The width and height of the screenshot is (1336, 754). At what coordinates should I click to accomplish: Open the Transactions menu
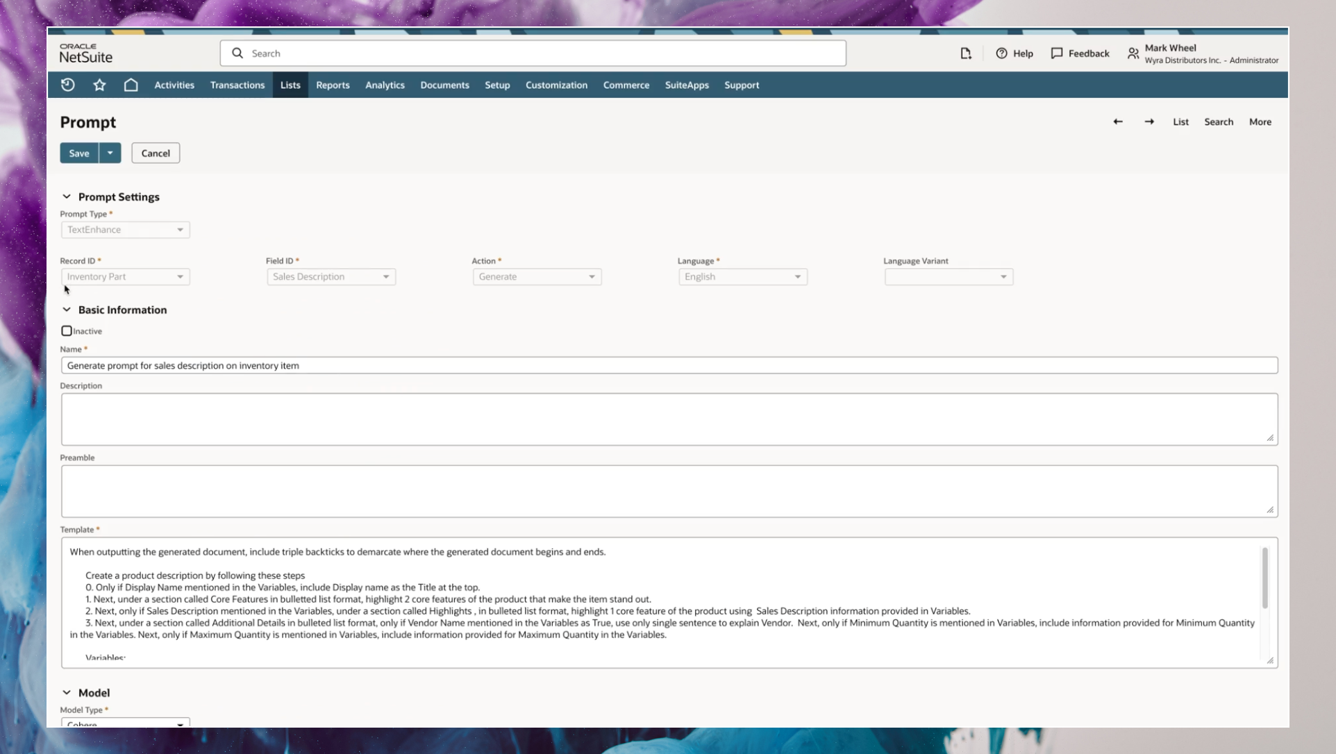click(x=237, y=85)
